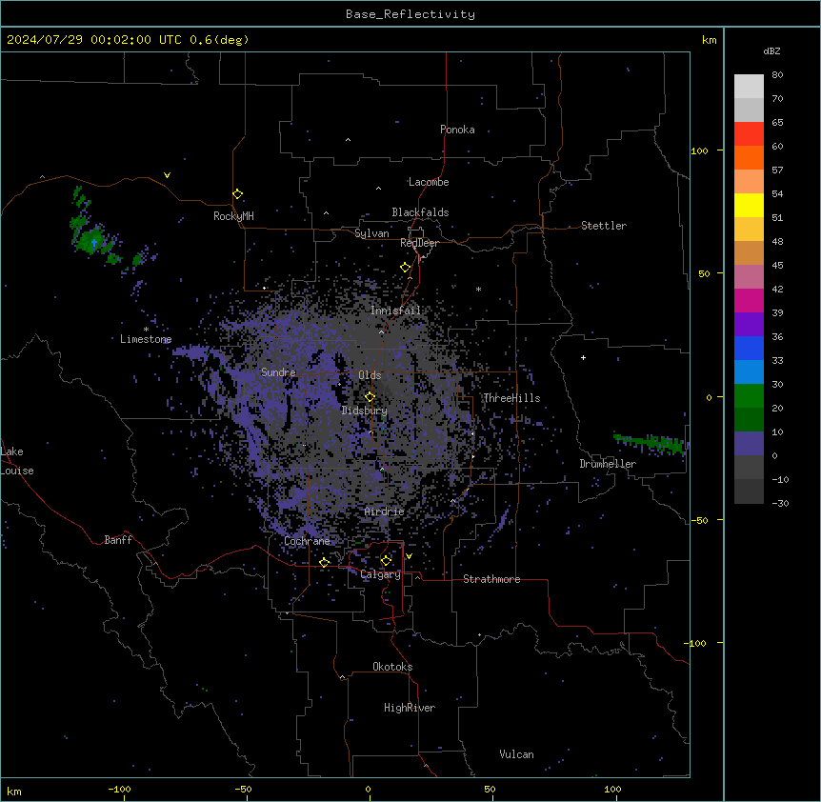The height and width of the screenshot is (802, 821).
Task: Select the Limestone label
Action: coord(146,339)
